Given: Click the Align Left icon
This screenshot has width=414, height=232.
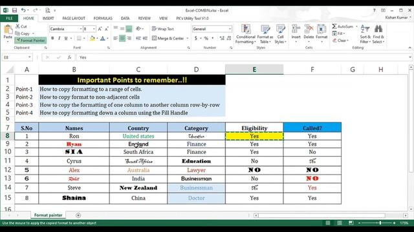Looking at the screenshot, I should [x=115, y=39].
